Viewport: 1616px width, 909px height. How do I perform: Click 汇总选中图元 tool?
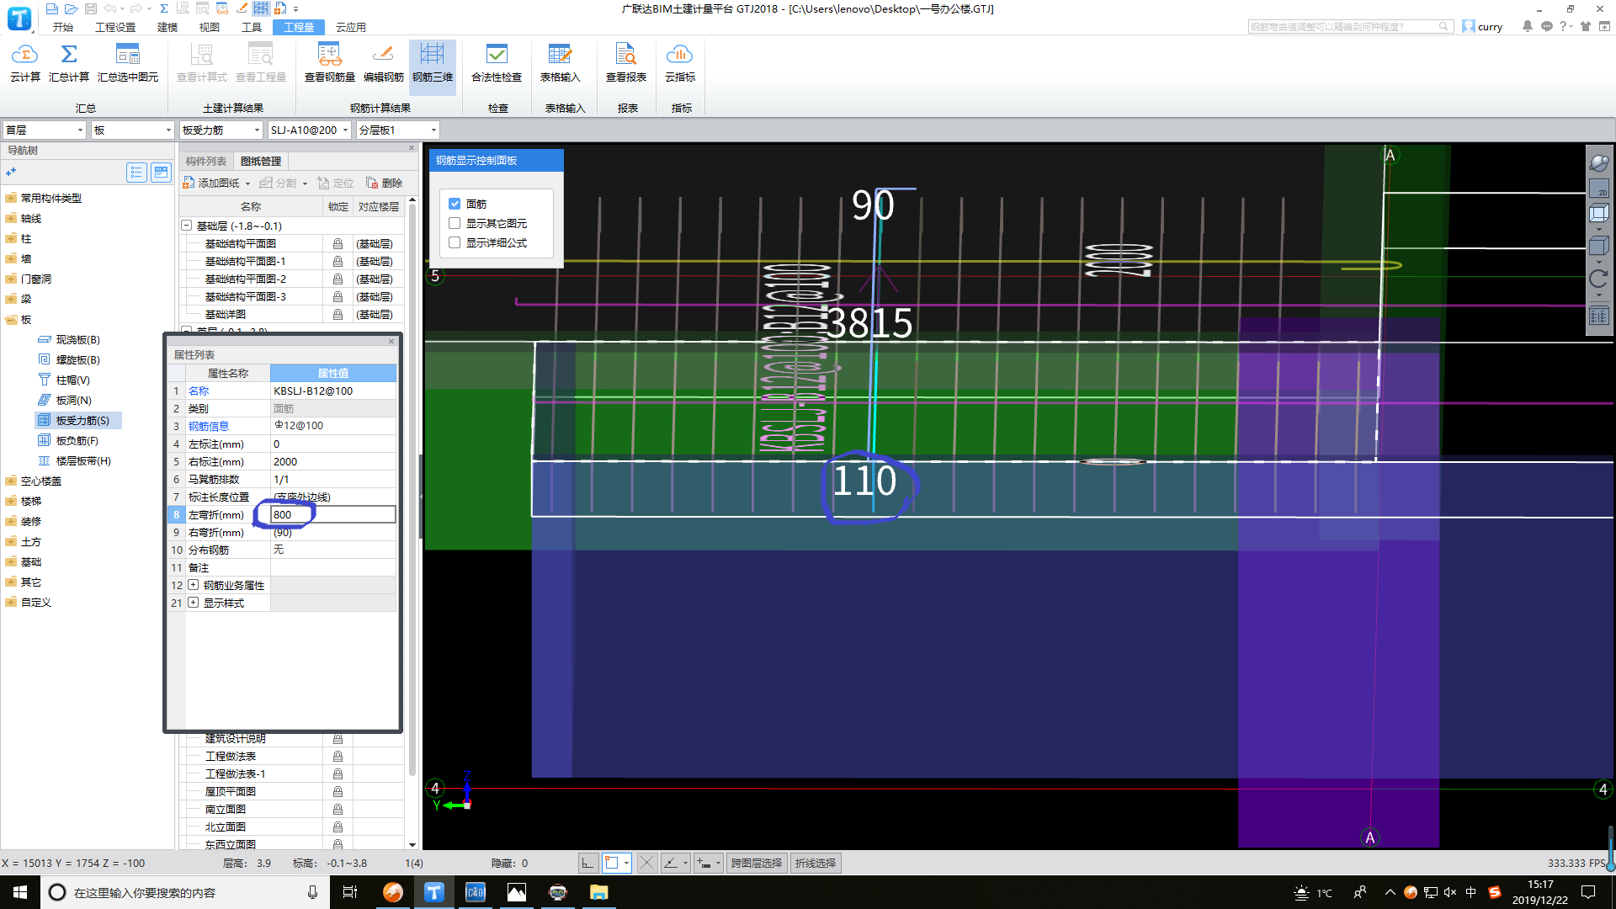point(128,63)
